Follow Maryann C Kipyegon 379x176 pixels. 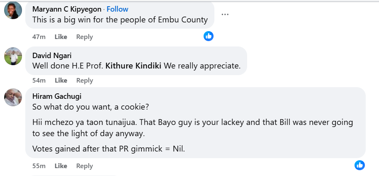[x=117, y=9]
